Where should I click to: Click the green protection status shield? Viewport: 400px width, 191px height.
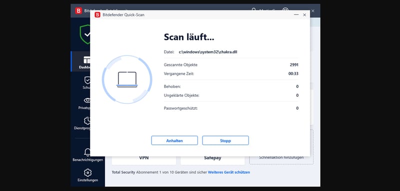tap(85, 34)
